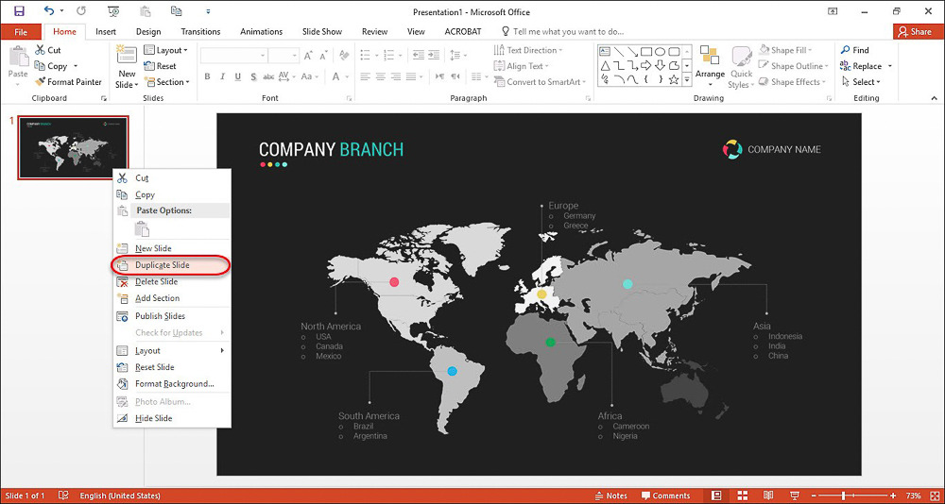
Task: Switch to the Animations tab
Action: click(x=262, y=32)
